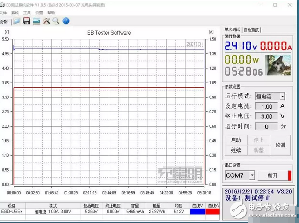Screen dimensions: 299x223
Task: Expand the COM7 serial port dropdown
Action: click(x=252, y=175)
